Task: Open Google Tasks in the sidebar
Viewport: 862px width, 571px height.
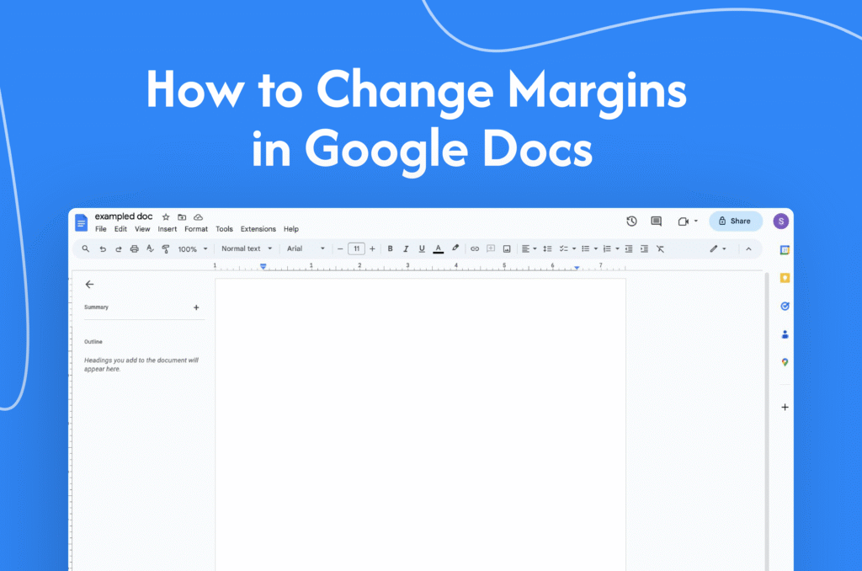Action: 784,306
